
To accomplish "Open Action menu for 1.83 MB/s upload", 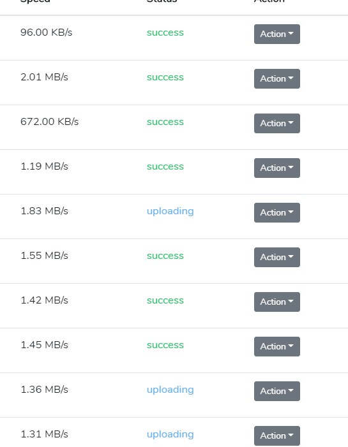I will pyautogui.click(x=277, y=212).
